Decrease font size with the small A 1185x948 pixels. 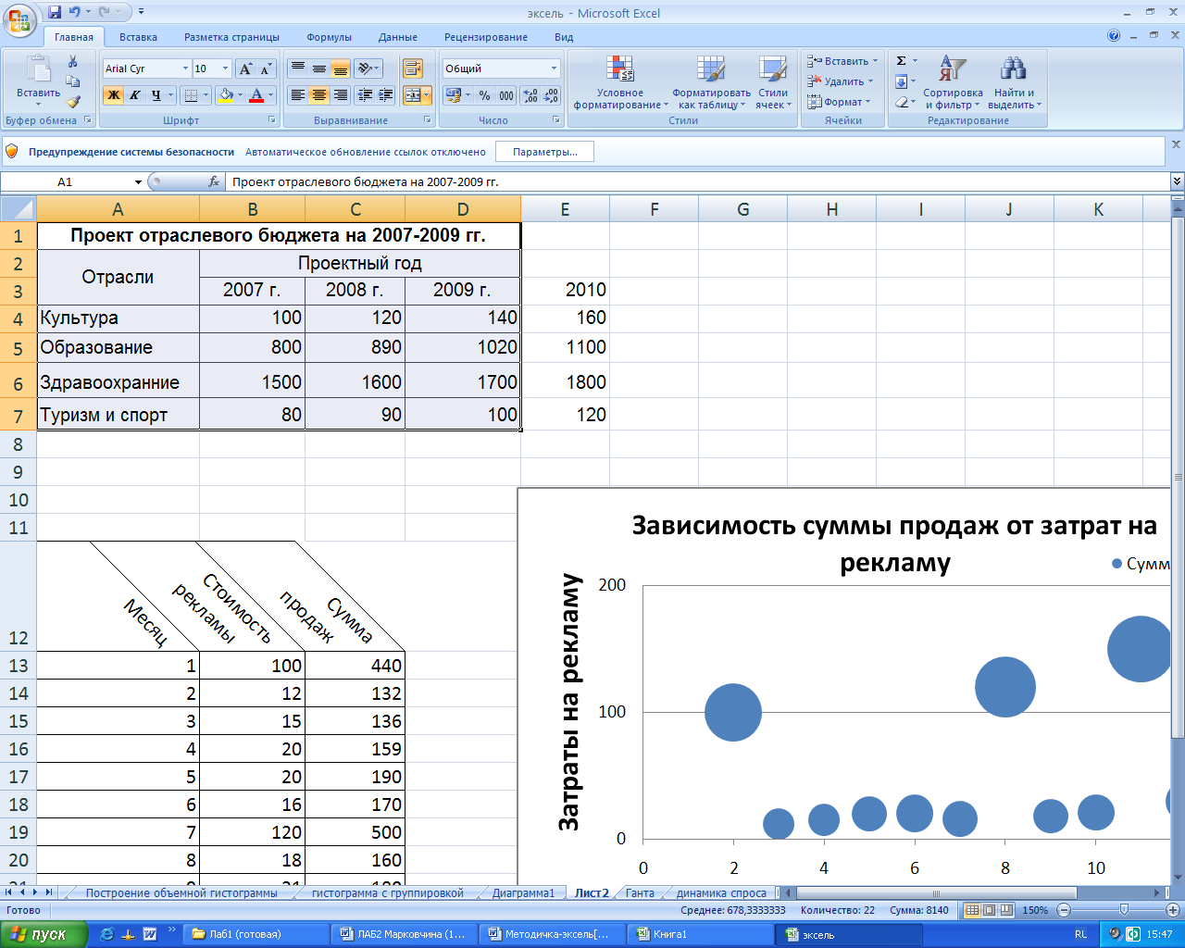266,69
